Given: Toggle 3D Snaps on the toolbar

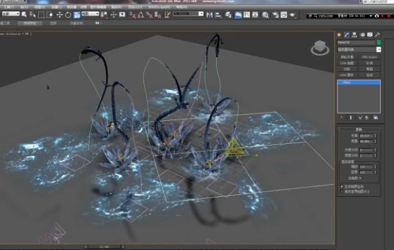Looking at the screenshot, I should tap(132, 15).
